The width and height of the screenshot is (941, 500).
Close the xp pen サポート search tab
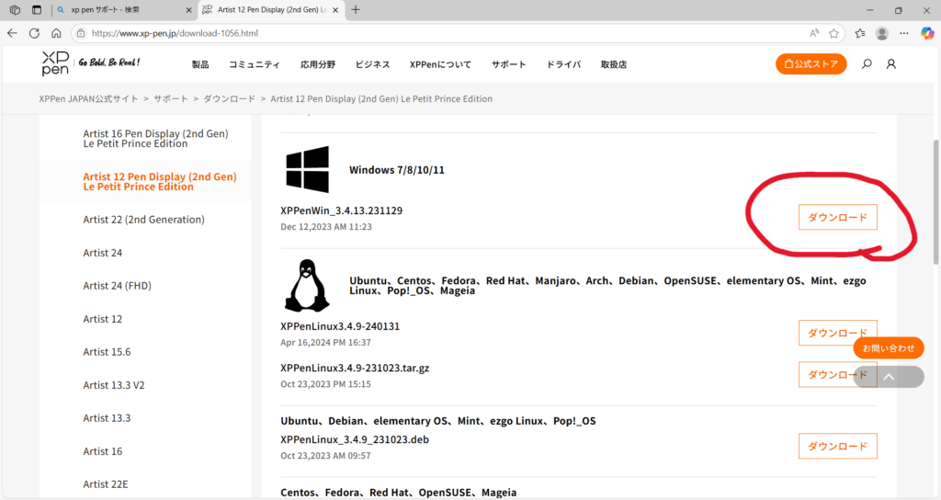188,10
